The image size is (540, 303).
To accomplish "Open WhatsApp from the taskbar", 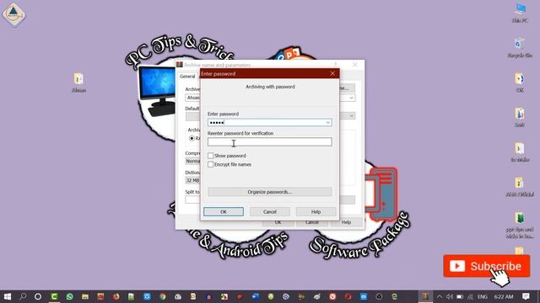I will [69, 296].
